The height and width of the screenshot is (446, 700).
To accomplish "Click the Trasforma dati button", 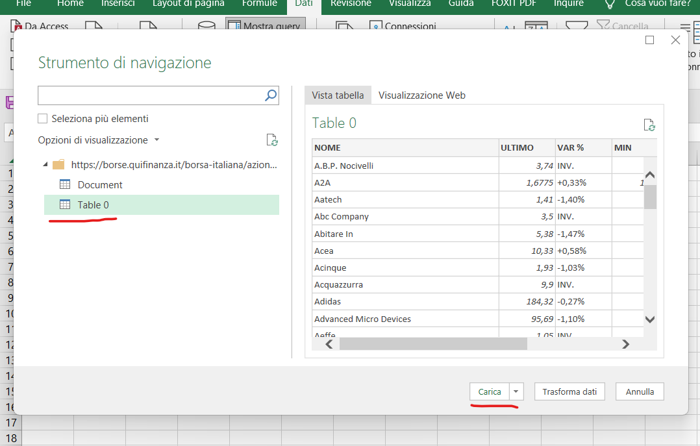I will 569,391.
